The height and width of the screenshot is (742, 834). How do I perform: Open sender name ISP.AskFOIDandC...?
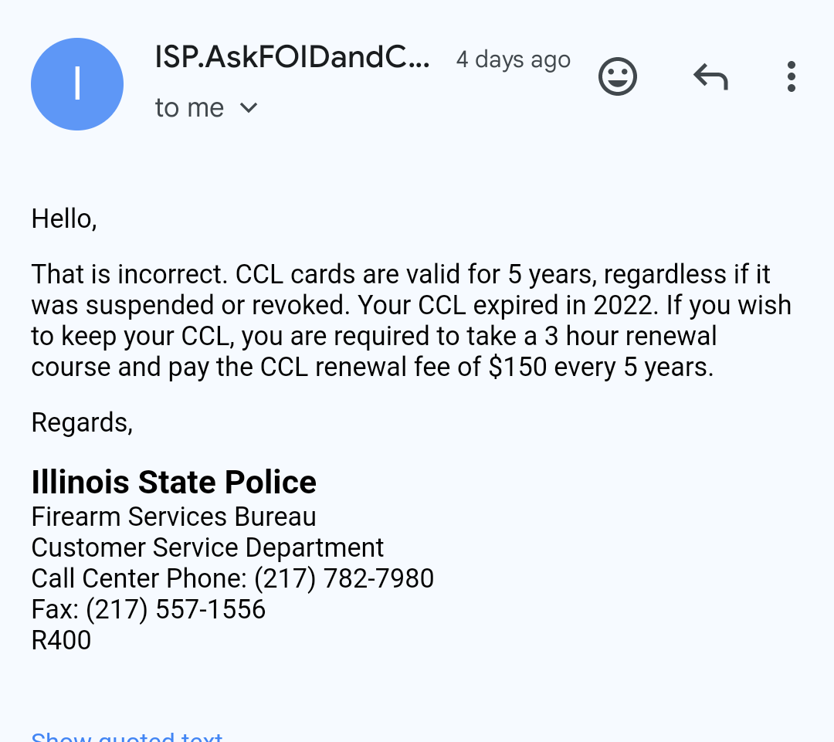point(292,57)
